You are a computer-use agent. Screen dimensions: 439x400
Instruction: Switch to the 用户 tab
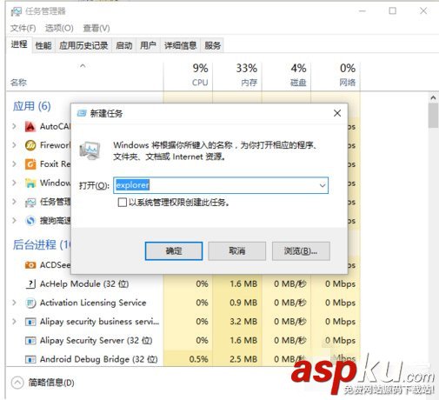(148, 45)
